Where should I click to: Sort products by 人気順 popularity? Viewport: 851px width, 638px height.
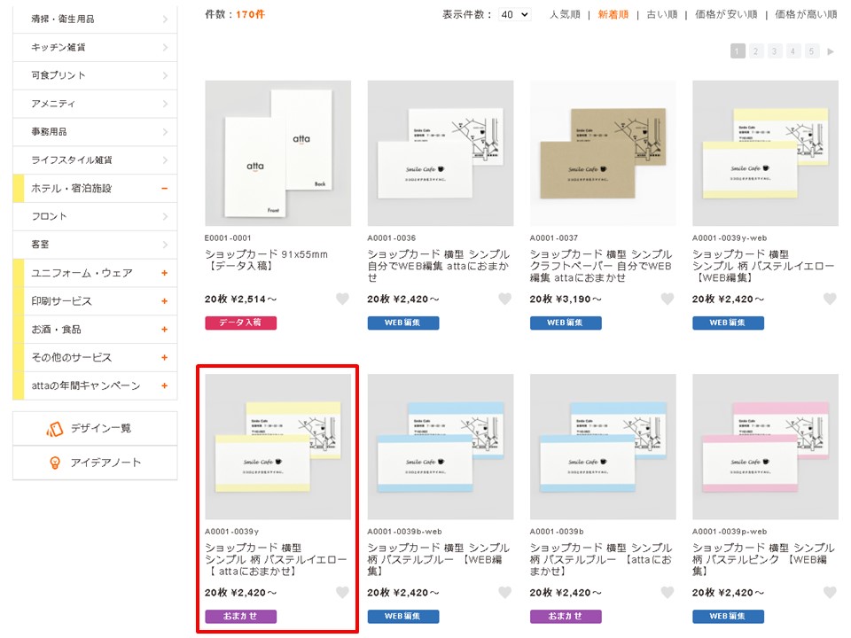coord(565,15)
